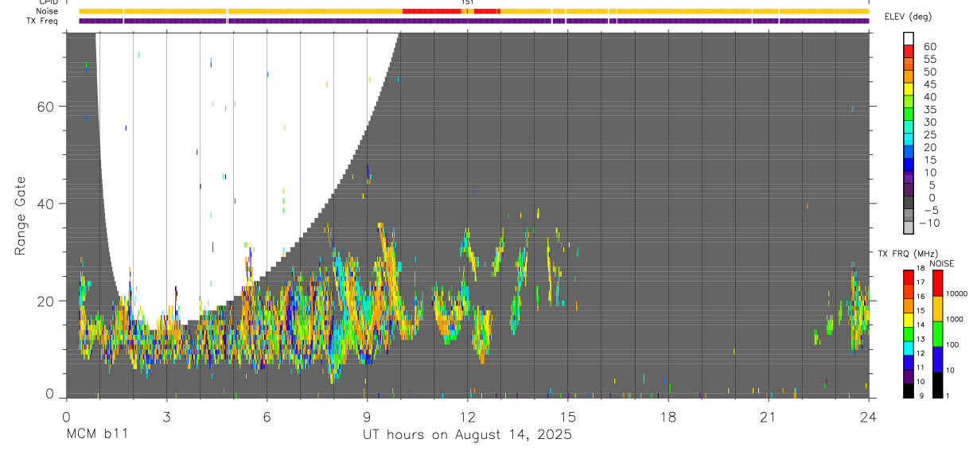
Task: Click the '50' value on the ELEV color scale
Action: (x=929, y=72)
